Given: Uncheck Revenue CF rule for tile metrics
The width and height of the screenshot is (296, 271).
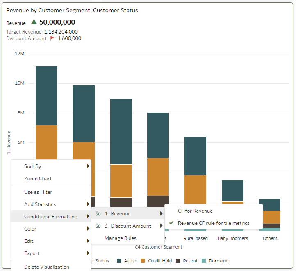Looking at the screenshot, I should coord(213,223).
